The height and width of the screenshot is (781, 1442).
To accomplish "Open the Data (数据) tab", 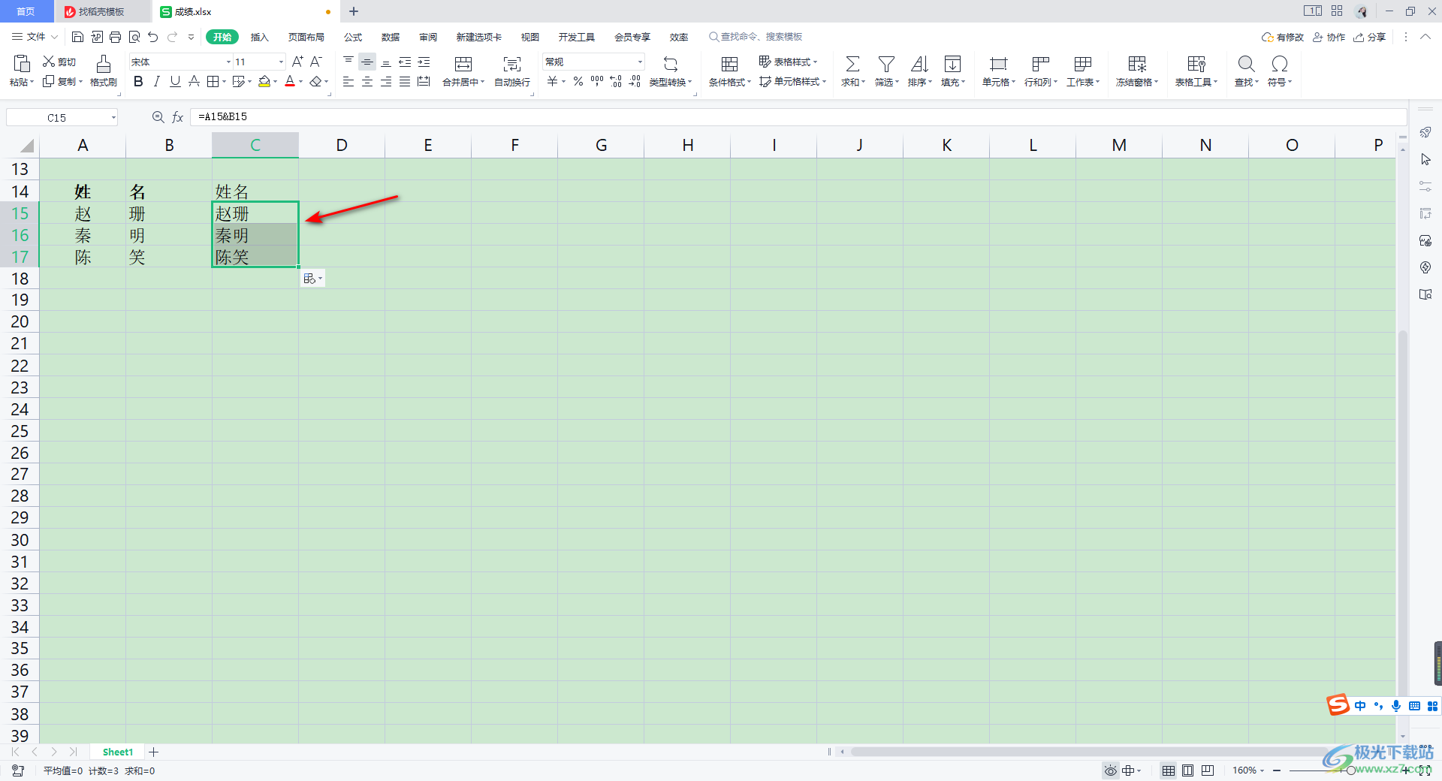I will point(391,37).
